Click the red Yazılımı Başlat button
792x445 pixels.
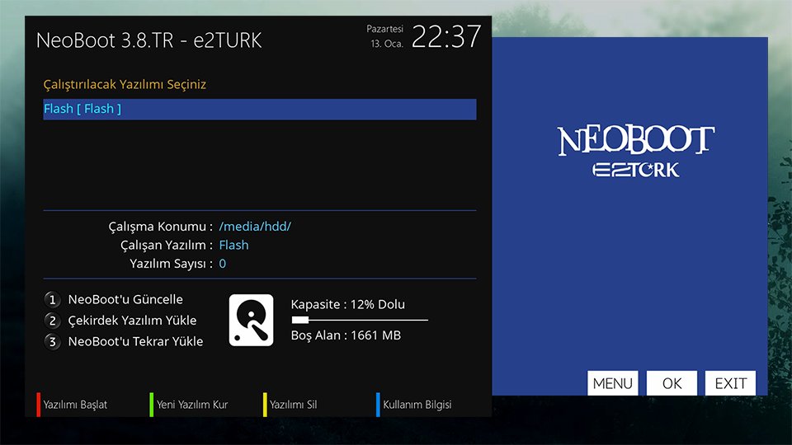(x=73, y=405)
